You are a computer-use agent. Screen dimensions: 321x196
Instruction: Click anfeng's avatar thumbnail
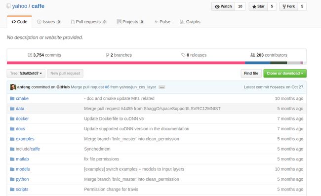(13, 87)
